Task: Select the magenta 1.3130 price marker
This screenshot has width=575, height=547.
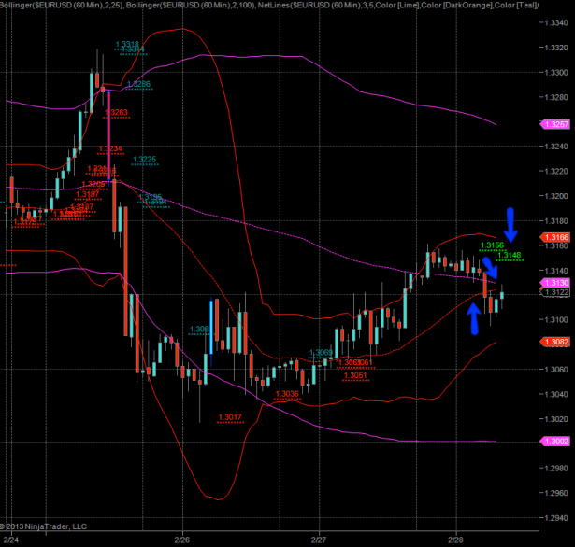Action: click(x=555, y=282)
